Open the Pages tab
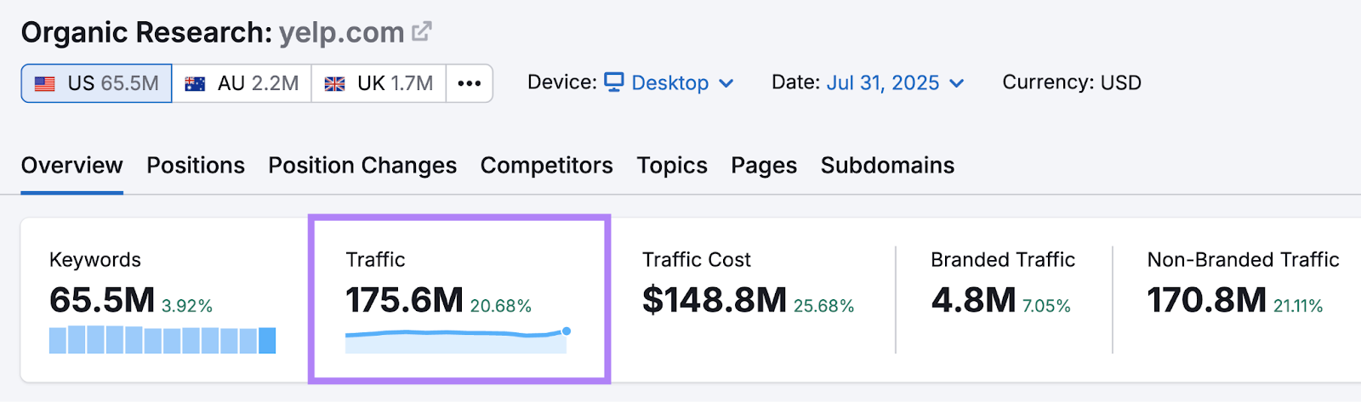1361x402 pixels. (x=764, y=165)
